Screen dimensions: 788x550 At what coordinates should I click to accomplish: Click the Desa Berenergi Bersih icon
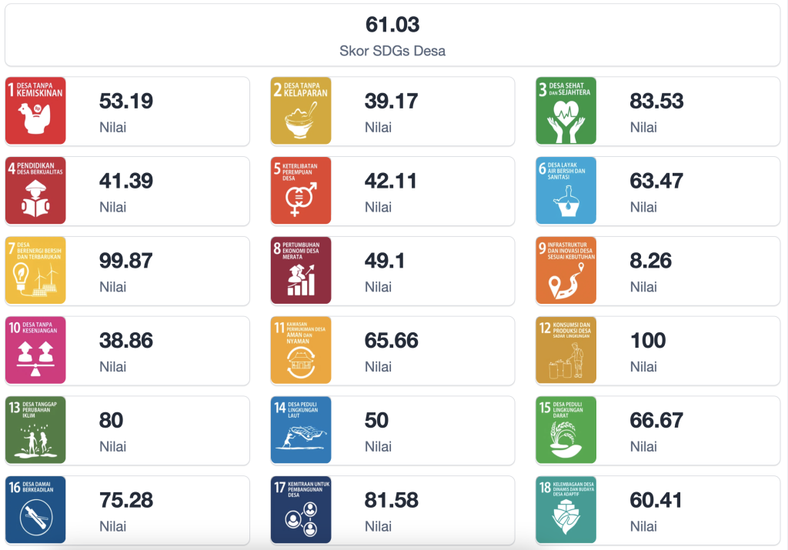[x=35, y=270]
